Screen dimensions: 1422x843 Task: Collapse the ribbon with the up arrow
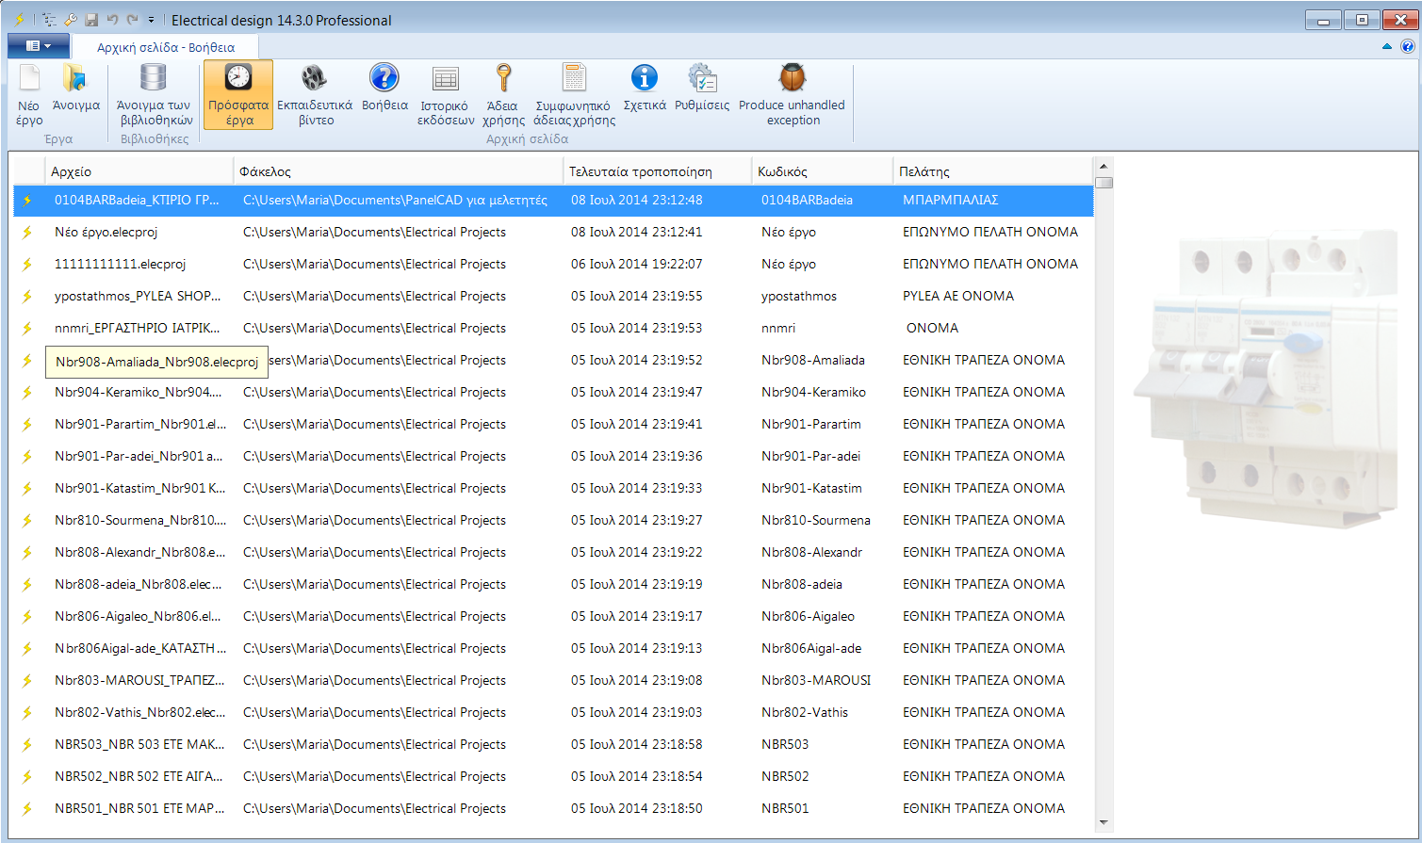click(1386, 46)
